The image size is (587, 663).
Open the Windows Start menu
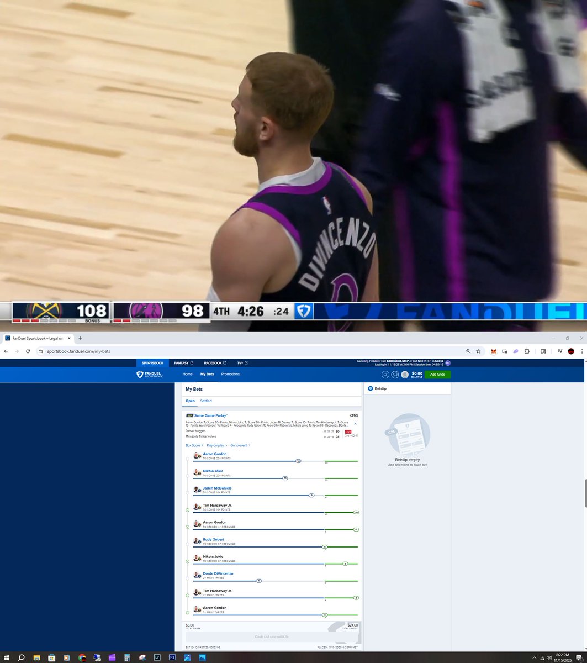[x=6, y=657]
